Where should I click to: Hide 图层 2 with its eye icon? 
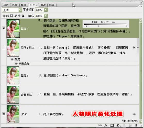[4, 28]
